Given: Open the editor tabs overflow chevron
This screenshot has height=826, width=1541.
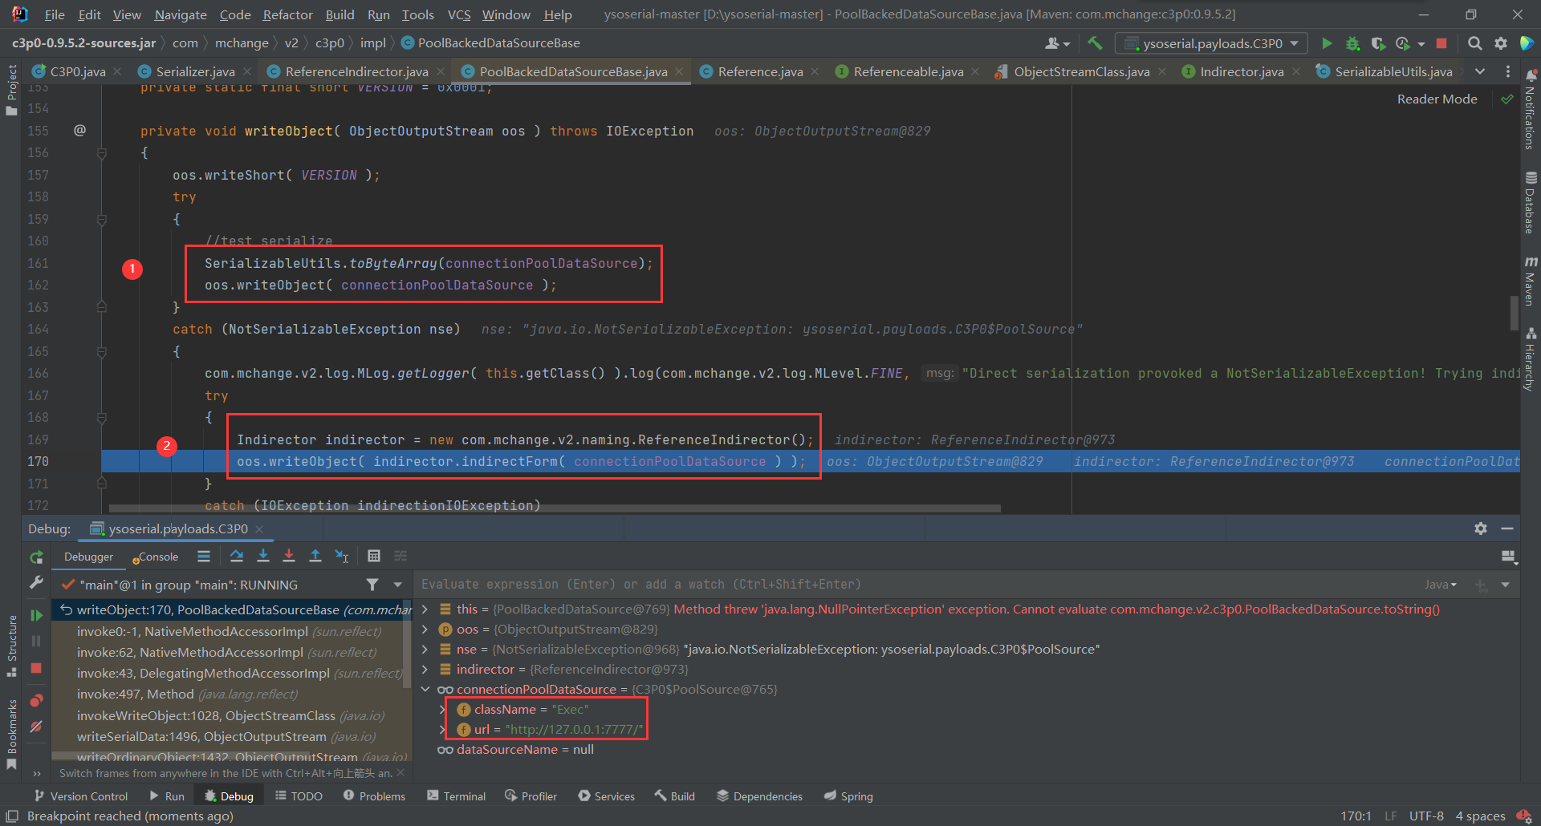Looking at the screenshot, I should pos(1480,71).
